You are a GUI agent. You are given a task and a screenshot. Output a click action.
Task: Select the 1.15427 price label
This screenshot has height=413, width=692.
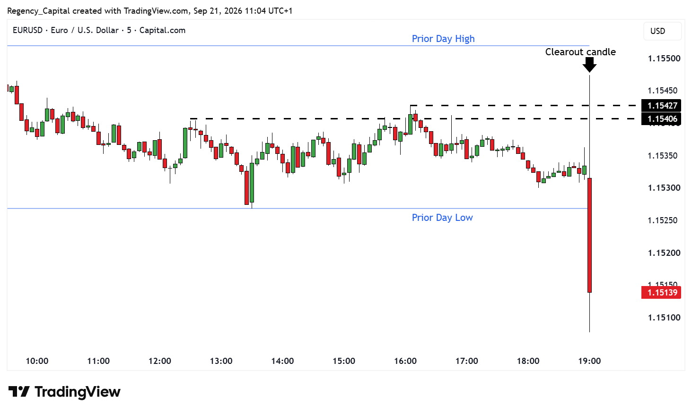(661, 106)
